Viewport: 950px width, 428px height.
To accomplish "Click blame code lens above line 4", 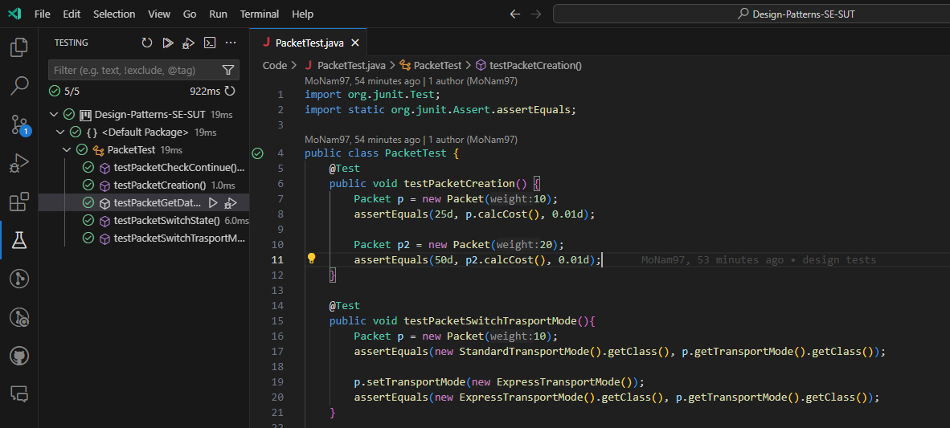I will point(411,140).
